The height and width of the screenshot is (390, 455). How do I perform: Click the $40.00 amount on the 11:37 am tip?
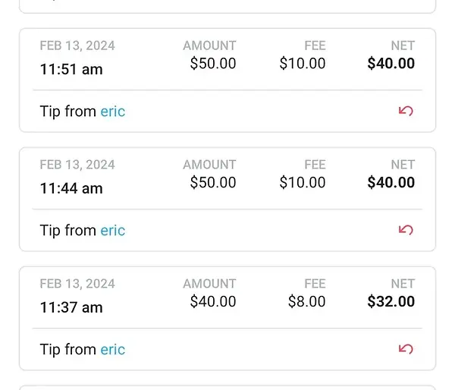tap(213, 301)
